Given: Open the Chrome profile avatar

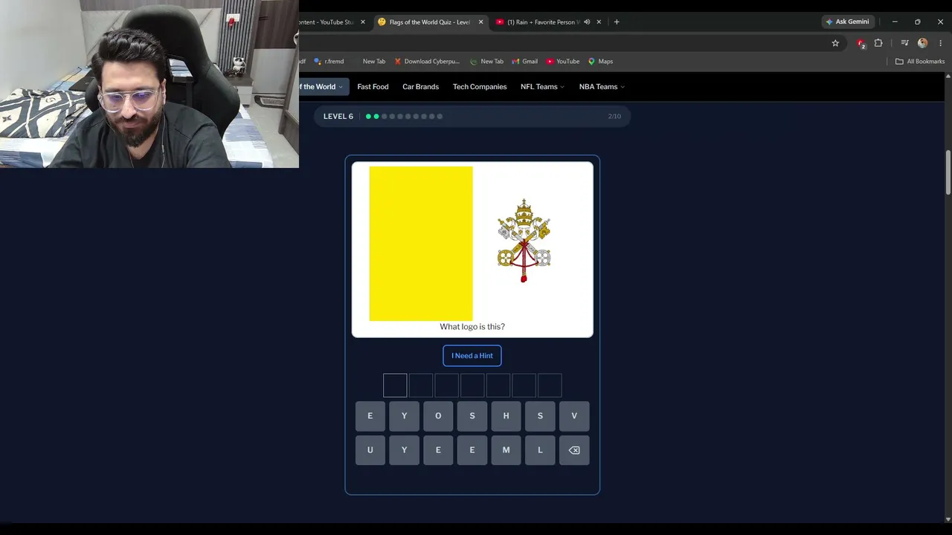Looking at the screenshot, I should tap(923, 43).
